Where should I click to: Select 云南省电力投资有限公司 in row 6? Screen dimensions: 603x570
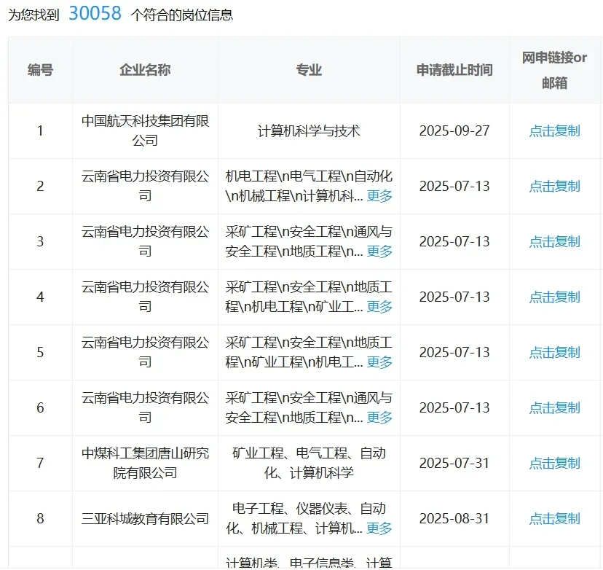point(145,408)
